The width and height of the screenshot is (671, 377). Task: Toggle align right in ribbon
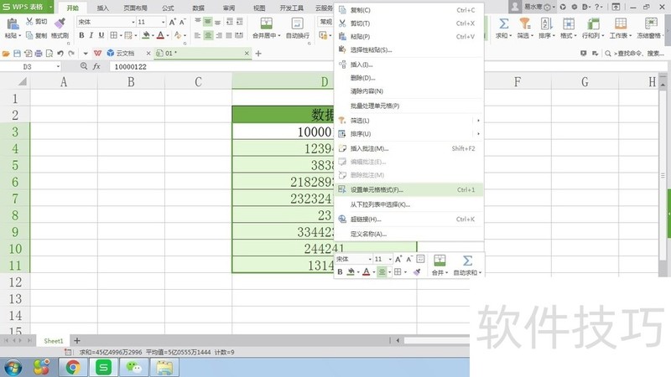point(218,35)
